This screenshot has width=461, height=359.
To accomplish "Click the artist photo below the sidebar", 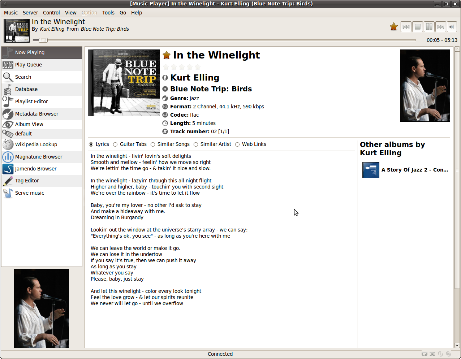I will coord(42,308).
